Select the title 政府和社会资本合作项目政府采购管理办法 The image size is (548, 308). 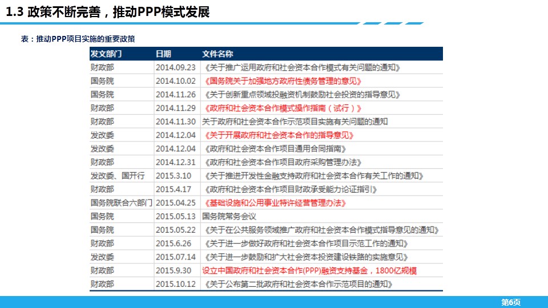tap(283, 163)
